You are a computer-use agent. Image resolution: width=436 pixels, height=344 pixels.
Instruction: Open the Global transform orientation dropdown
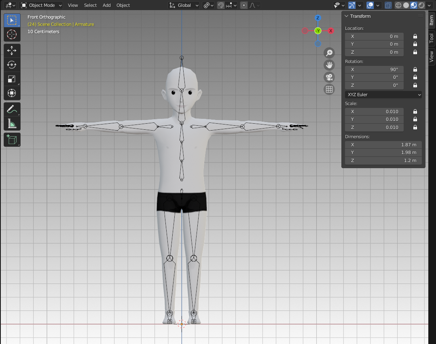[x=184, y=5]
